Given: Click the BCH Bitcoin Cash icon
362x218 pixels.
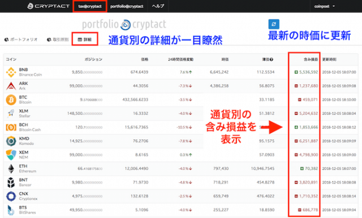Looking at the screenshot, I should click(x=11, y=127).
